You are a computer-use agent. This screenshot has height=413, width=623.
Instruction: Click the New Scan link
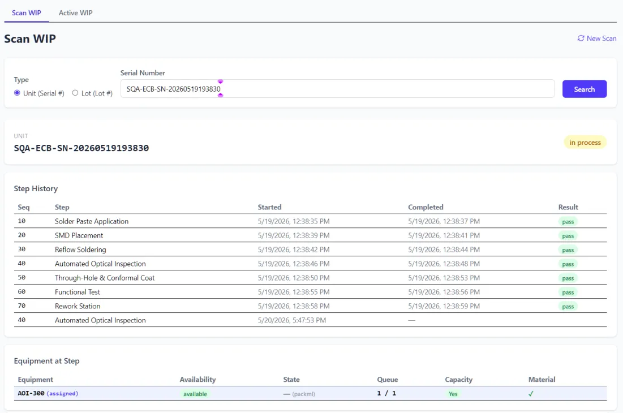[x=597, y=38]
